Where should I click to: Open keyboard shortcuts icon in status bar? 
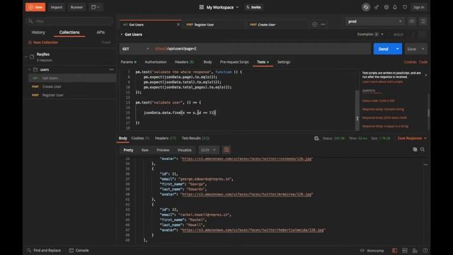(x=415, y=251)
